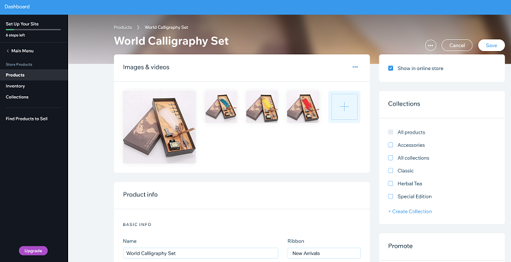This screenshot has width=511, height=262.
Task: Add new image with plus tile
Action: point(344,107)
